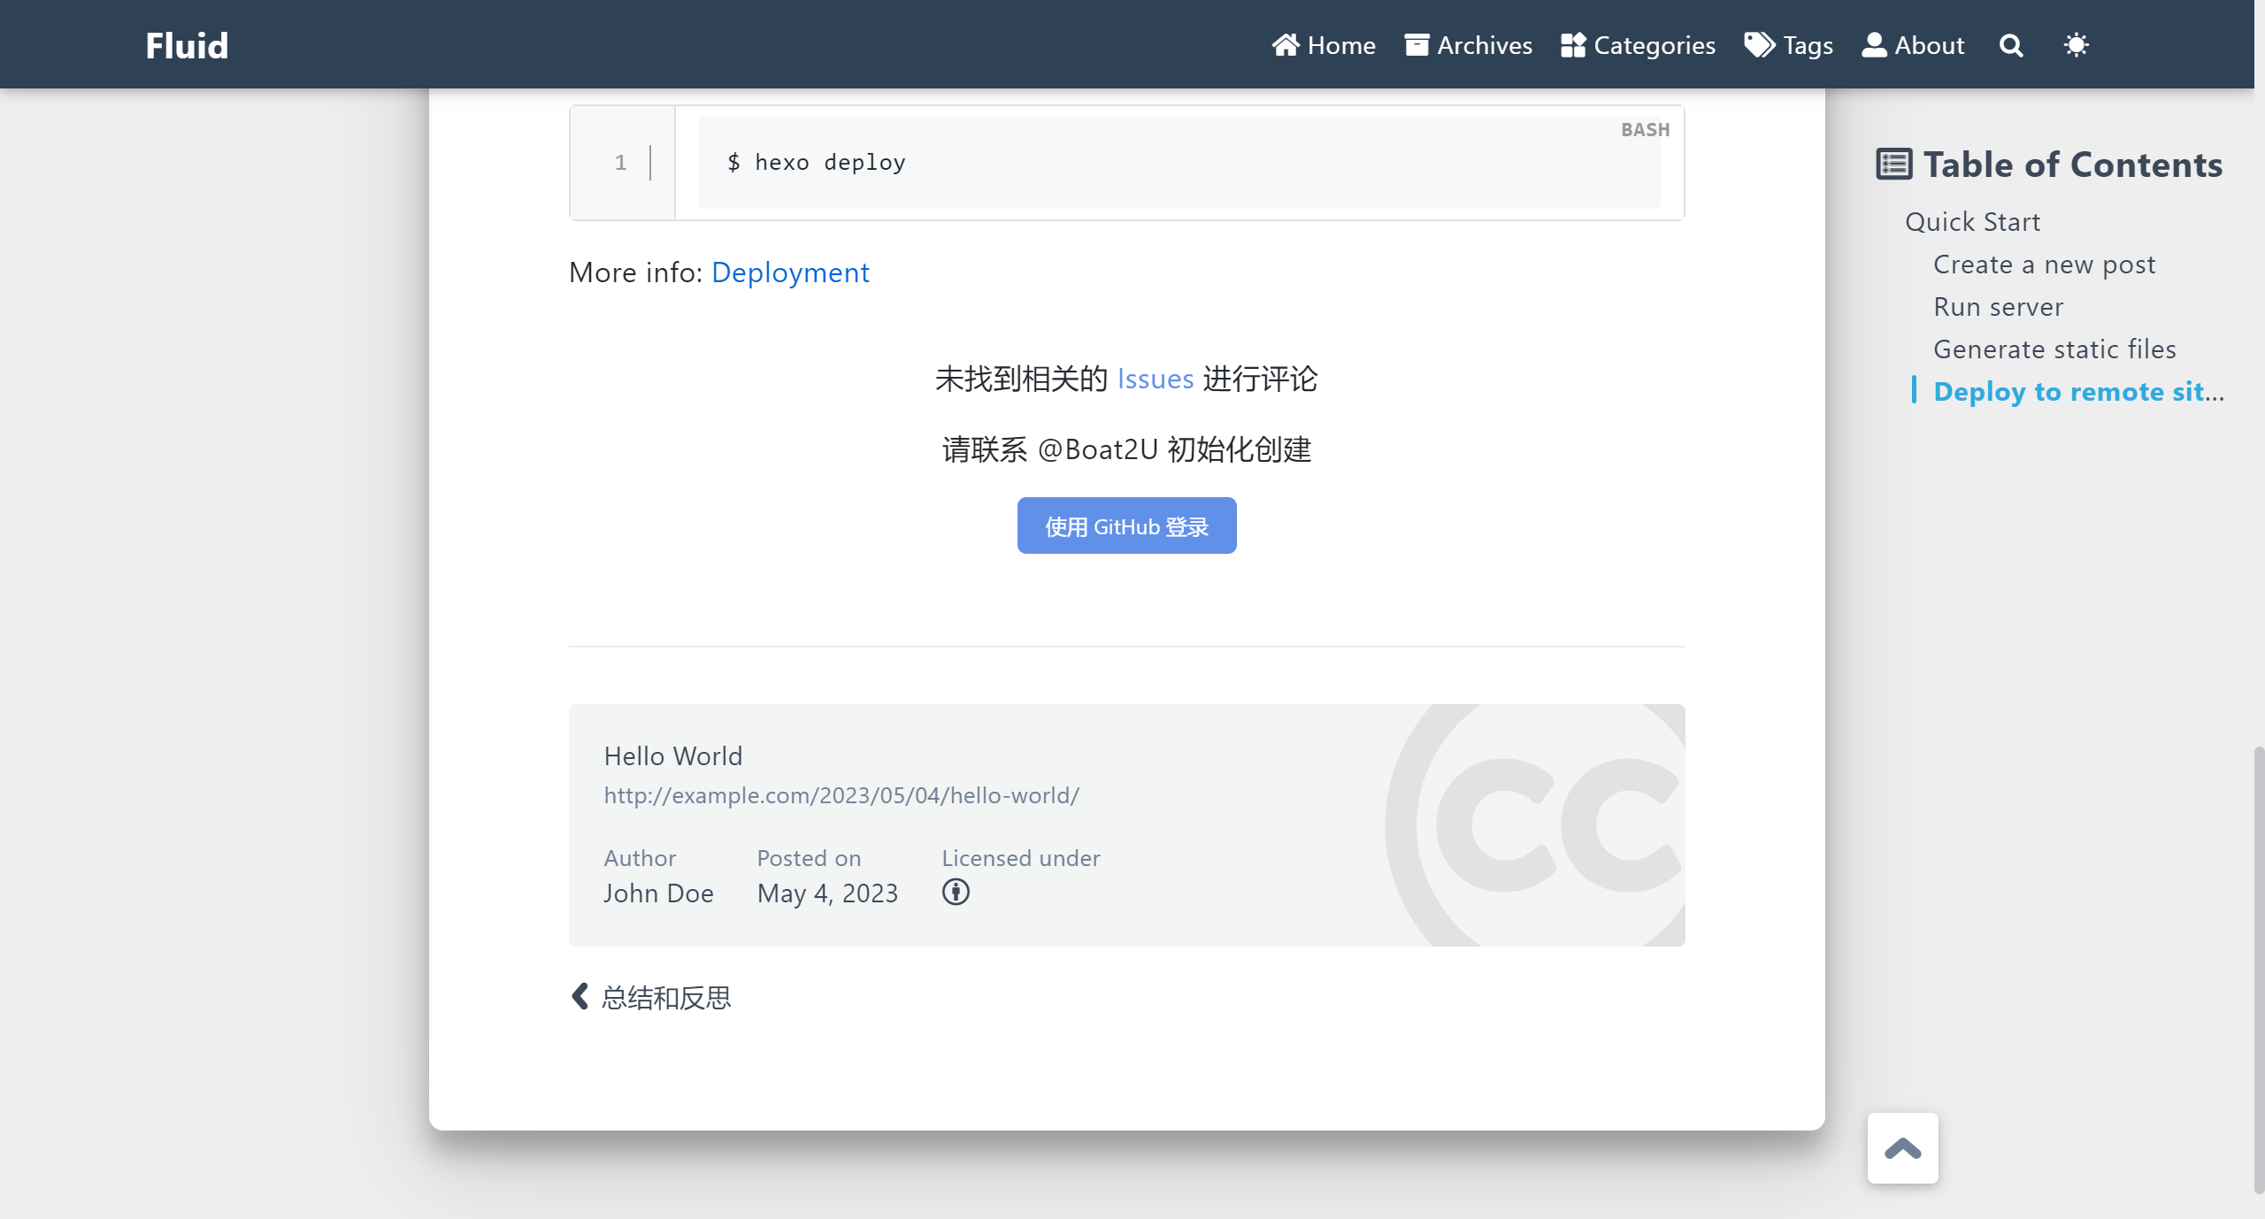Open the Tags section icon
The width and height of the screenshot is (2265, 1219).
point(1758,43)
